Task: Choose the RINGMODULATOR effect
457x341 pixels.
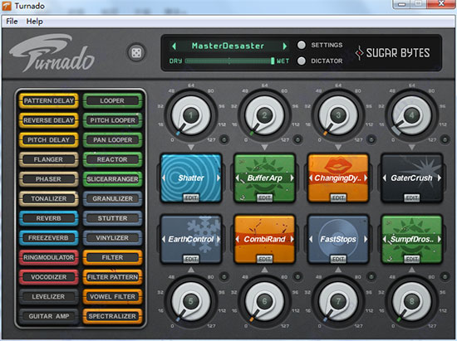Action: pyautogui.click(x=49, y=257)
